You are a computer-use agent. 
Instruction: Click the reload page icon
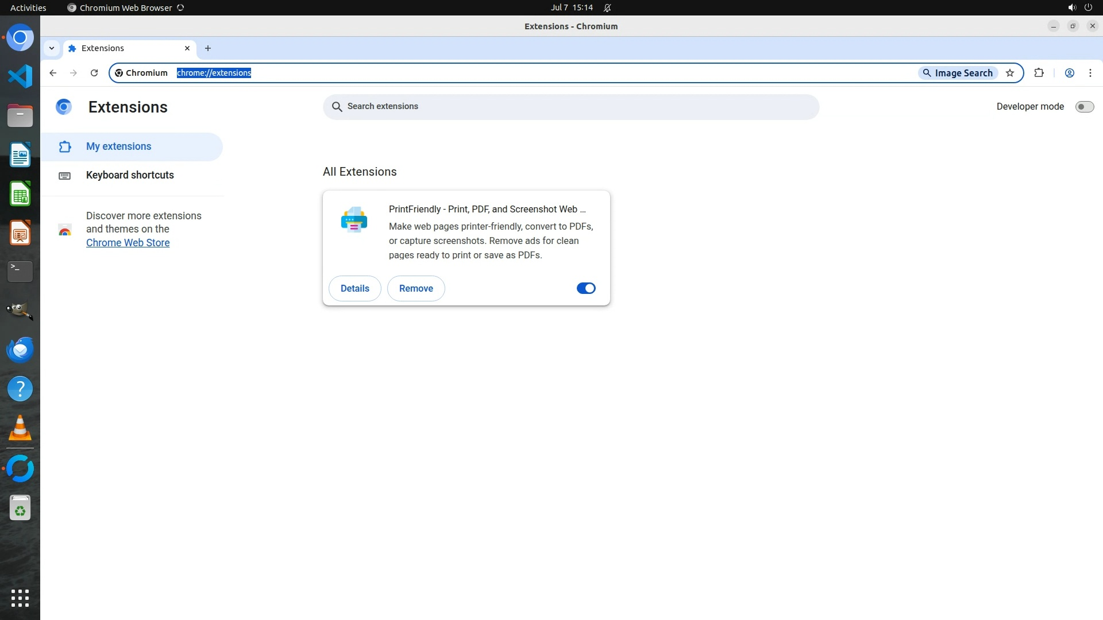[x=94, y=73]
